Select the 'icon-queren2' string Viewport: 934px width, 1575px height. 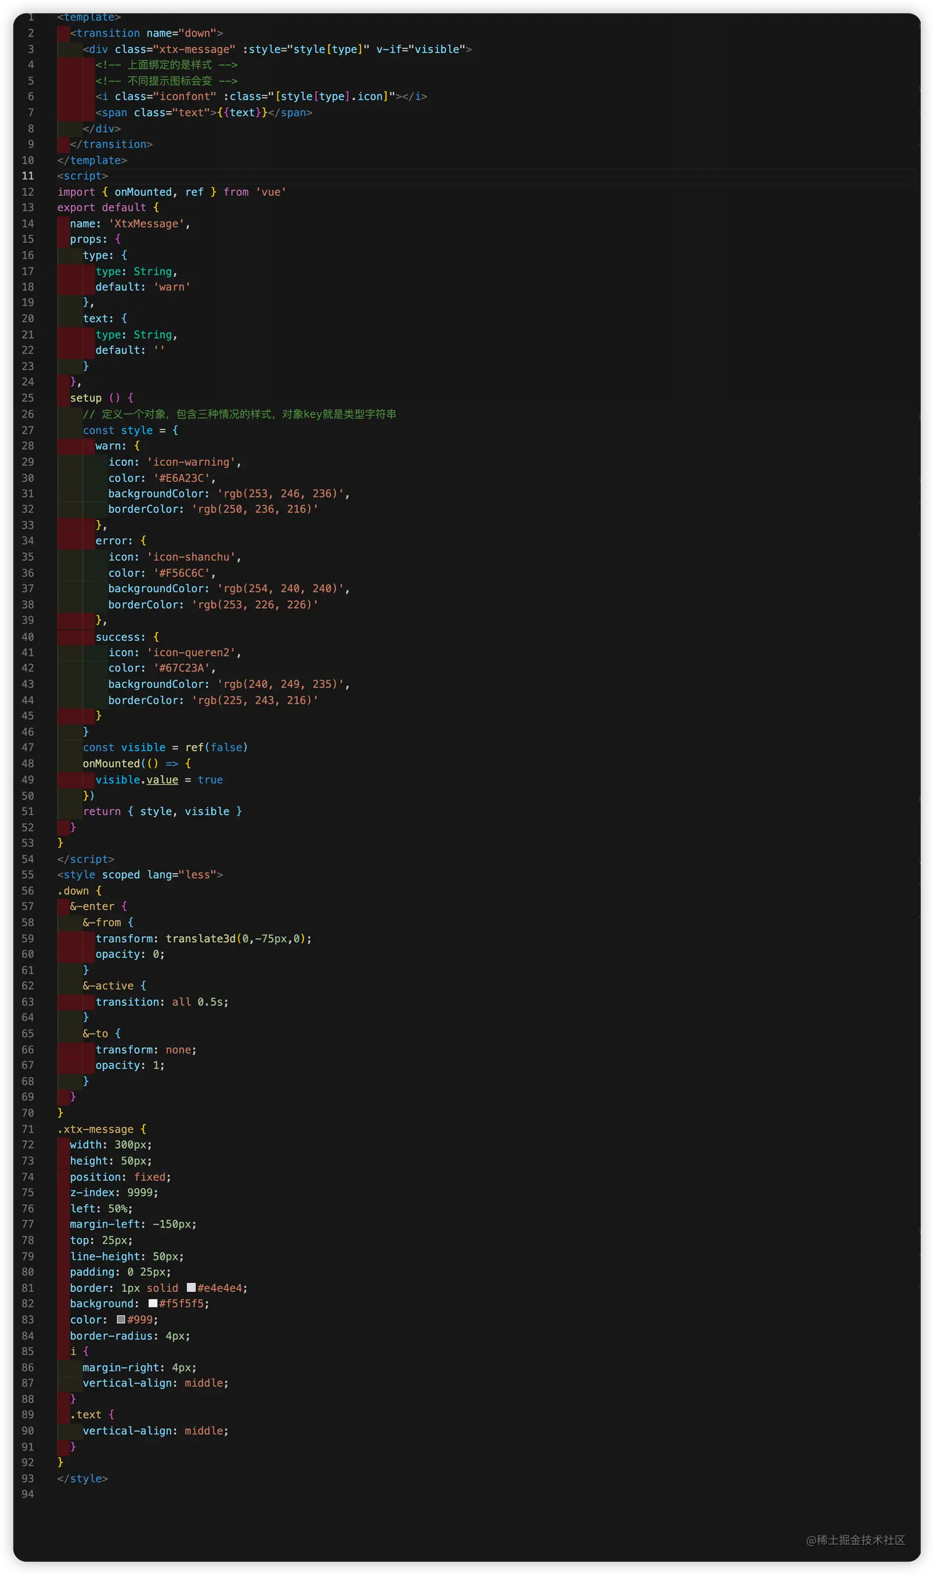click(x=191, y=652)
